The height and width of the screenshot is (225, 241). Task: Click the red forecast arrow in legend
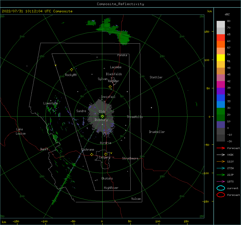(x=221, y=148)
